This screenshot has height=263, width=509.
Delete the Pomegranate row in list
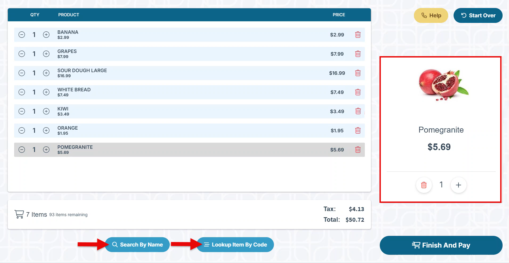click(x=358, y=150)
